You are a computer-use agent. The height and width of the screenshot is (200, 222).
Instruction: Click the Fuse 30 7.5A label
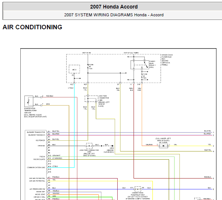[x=91, y=66]
